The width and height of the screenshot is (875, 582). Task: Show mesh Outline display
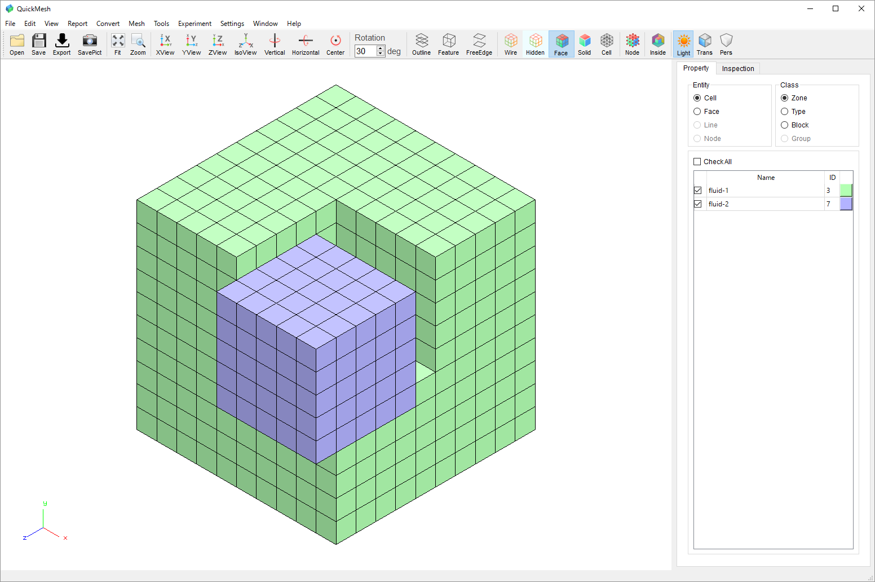[422, 44]
